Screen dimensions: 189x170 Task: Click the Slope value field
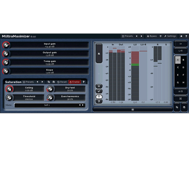(50, 71)
